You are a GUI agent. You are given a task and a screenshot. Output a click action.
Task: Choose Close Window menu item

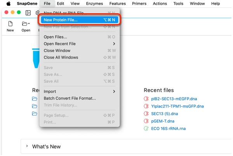click(80, 50)
